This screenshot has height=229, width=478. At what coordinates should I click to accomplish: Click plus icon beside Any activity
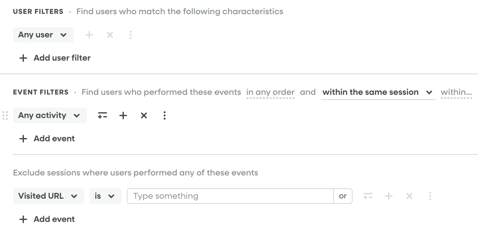pyautogui.click(x=123, y=115)
